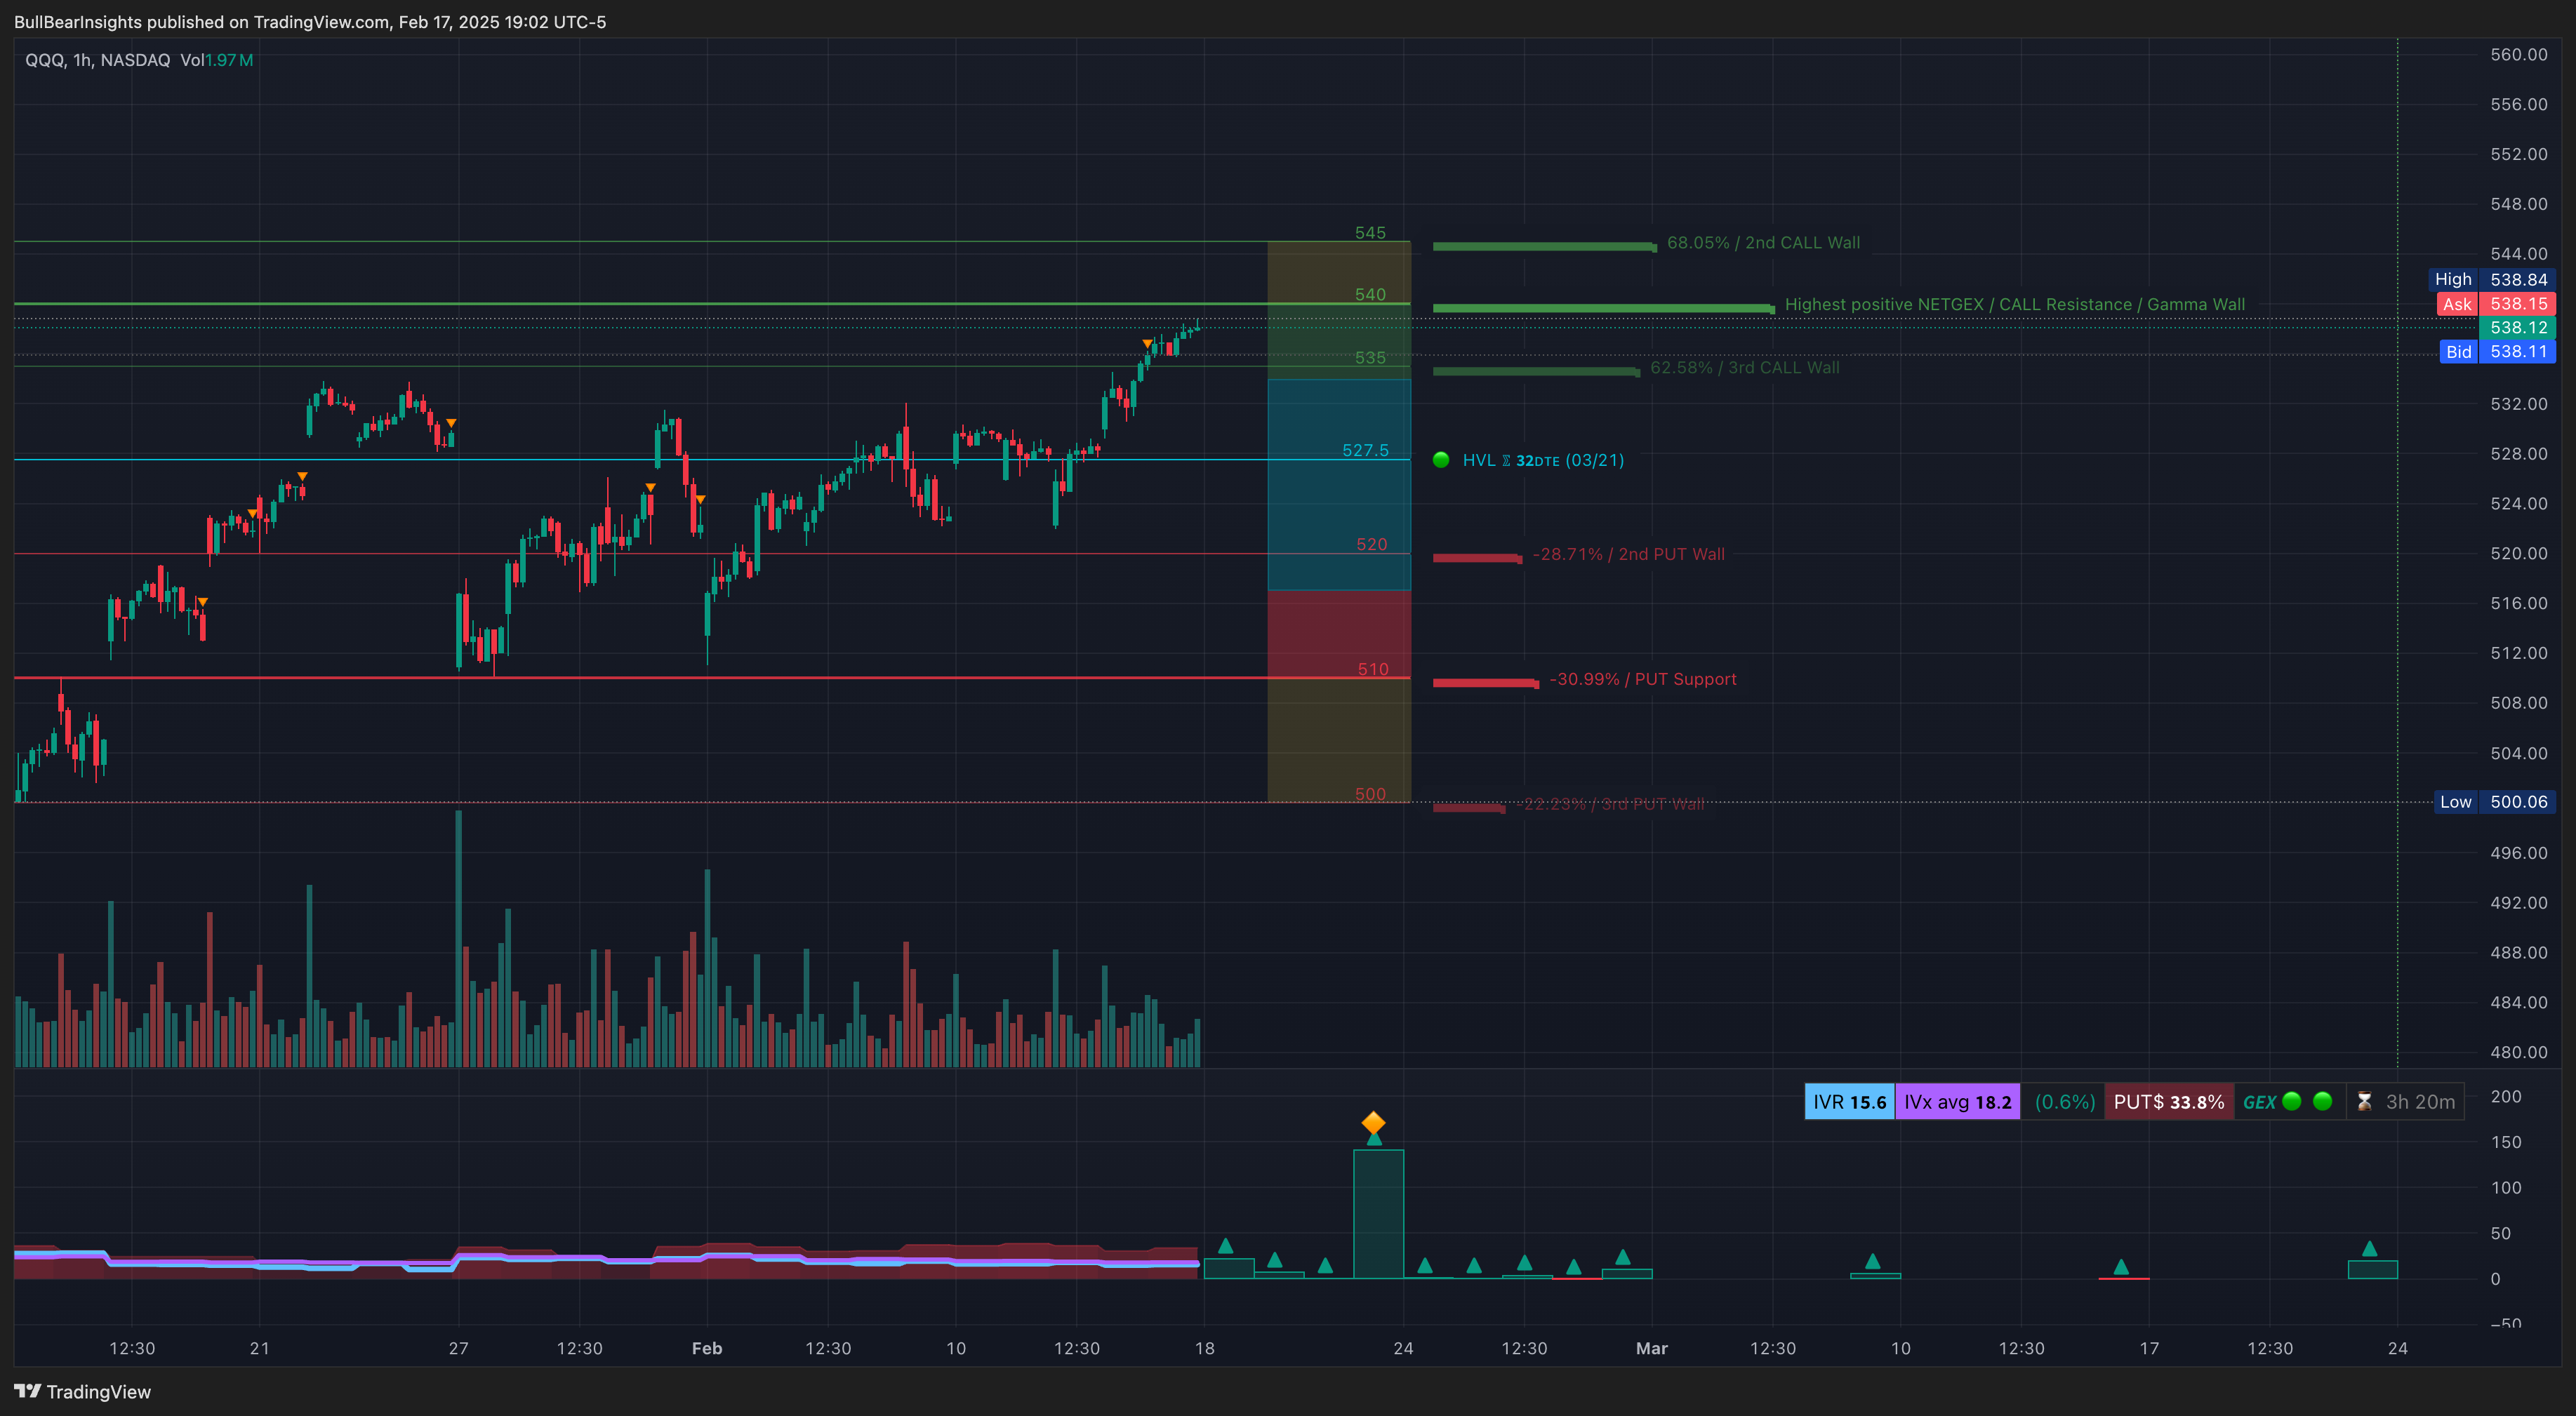Click the TradingView logo in the footer
The height and width of the screenshot is (1416, 2576).
click(x=82, y=1391)
